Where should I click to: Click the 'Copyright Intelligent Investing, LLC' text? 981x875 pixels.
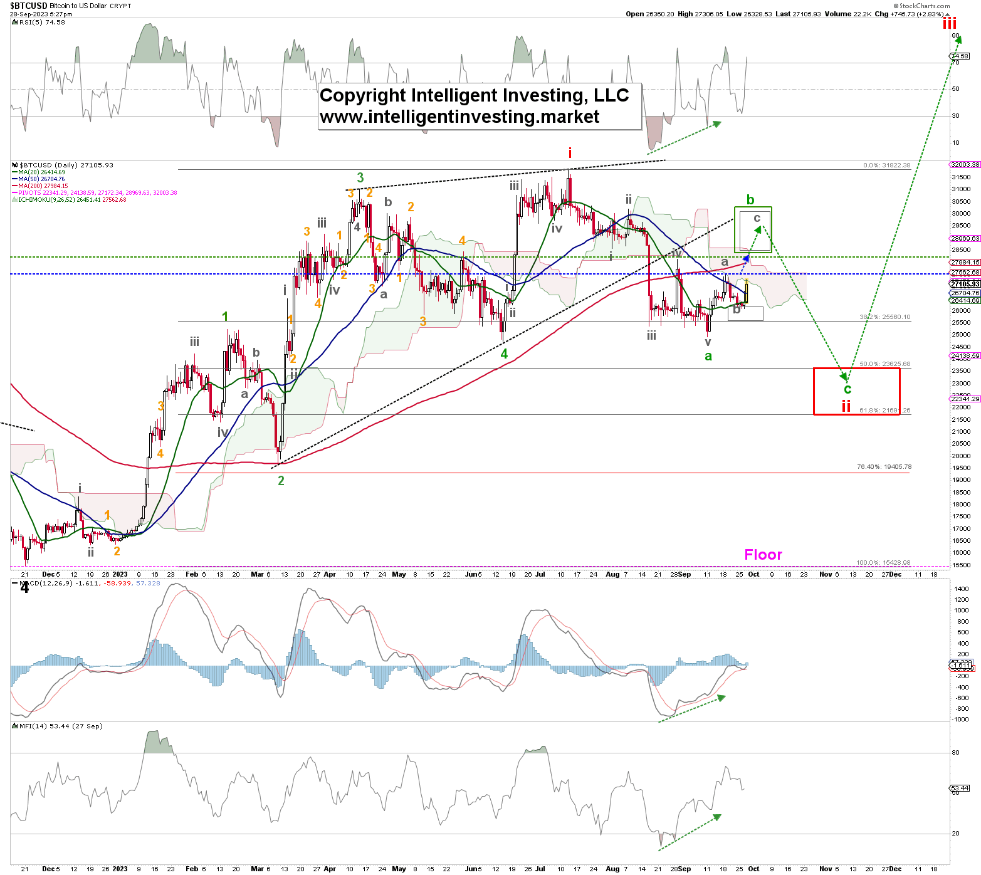475,95
